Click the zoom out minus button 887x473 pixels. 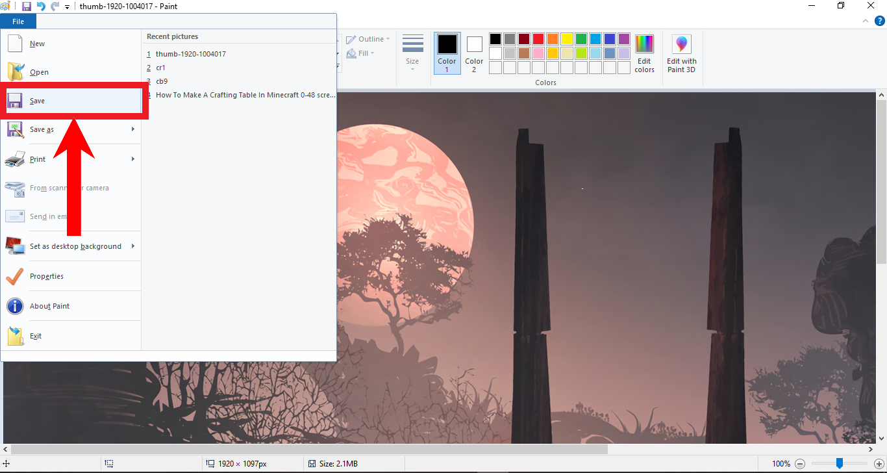tap(800, 464)
